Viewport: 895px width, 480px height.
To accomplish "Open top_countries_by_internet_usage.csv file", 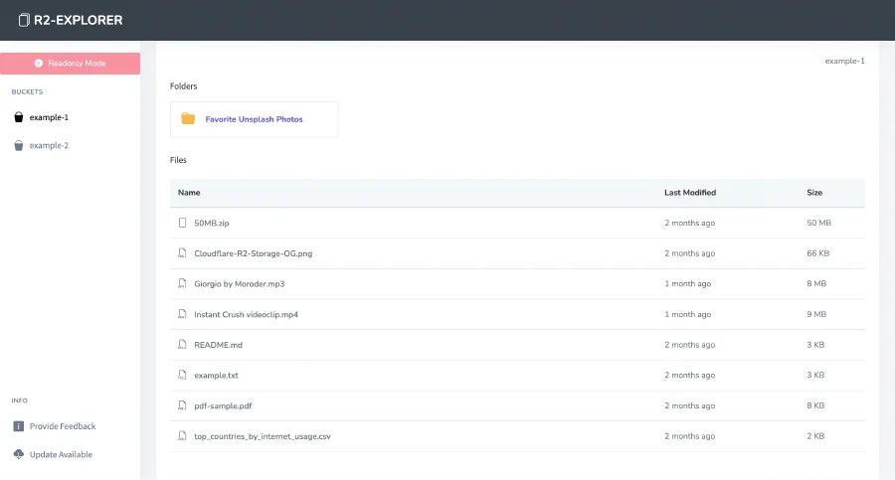I will point(262,436).
